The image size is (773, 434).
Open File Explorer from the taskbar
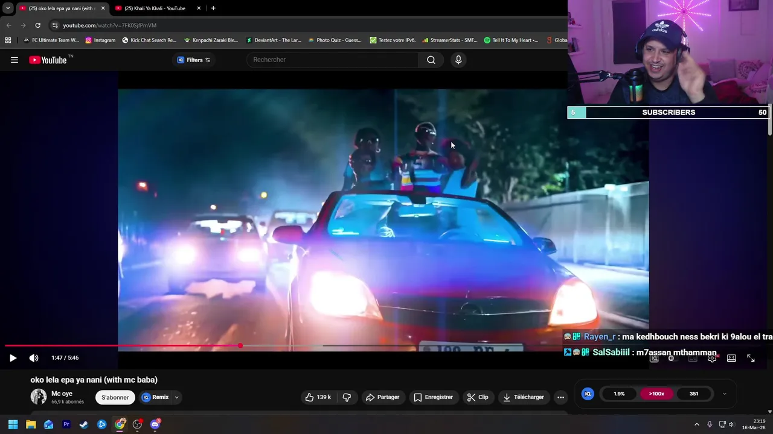[x=31, y=424]
